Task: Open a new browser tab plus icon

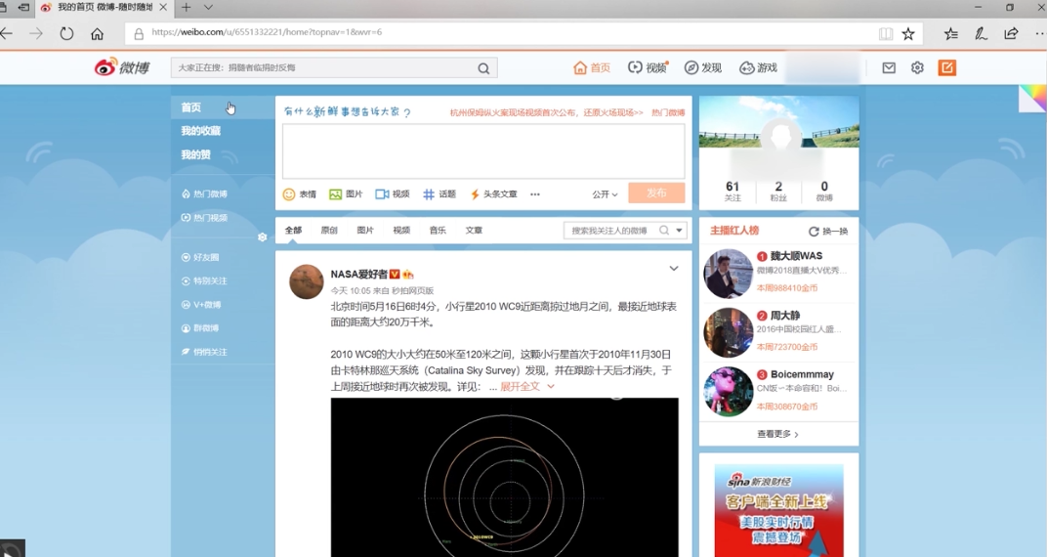Action: tap(187, 8)
